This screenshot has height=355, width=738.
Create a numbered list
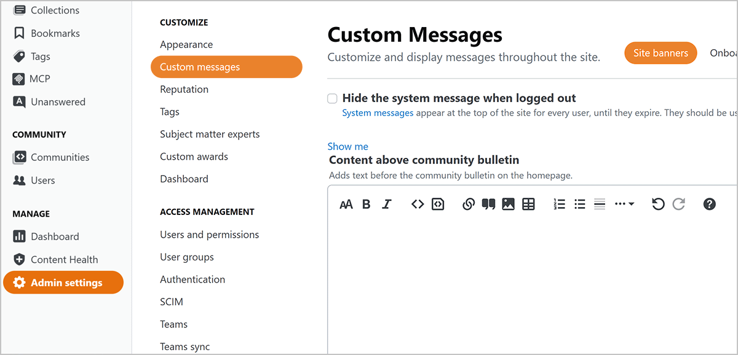pos(559,205)
